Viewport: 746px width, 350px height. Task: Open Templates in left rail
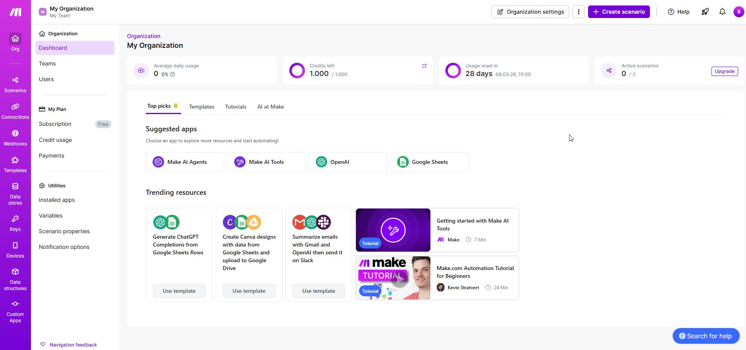[x=15, y=165]
